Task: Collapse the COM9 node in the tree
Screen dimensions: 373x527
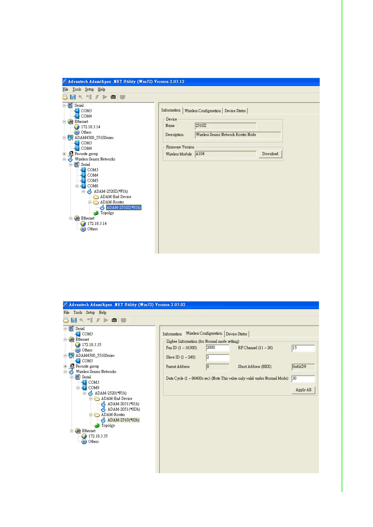Action: click(x=78, y=388)
